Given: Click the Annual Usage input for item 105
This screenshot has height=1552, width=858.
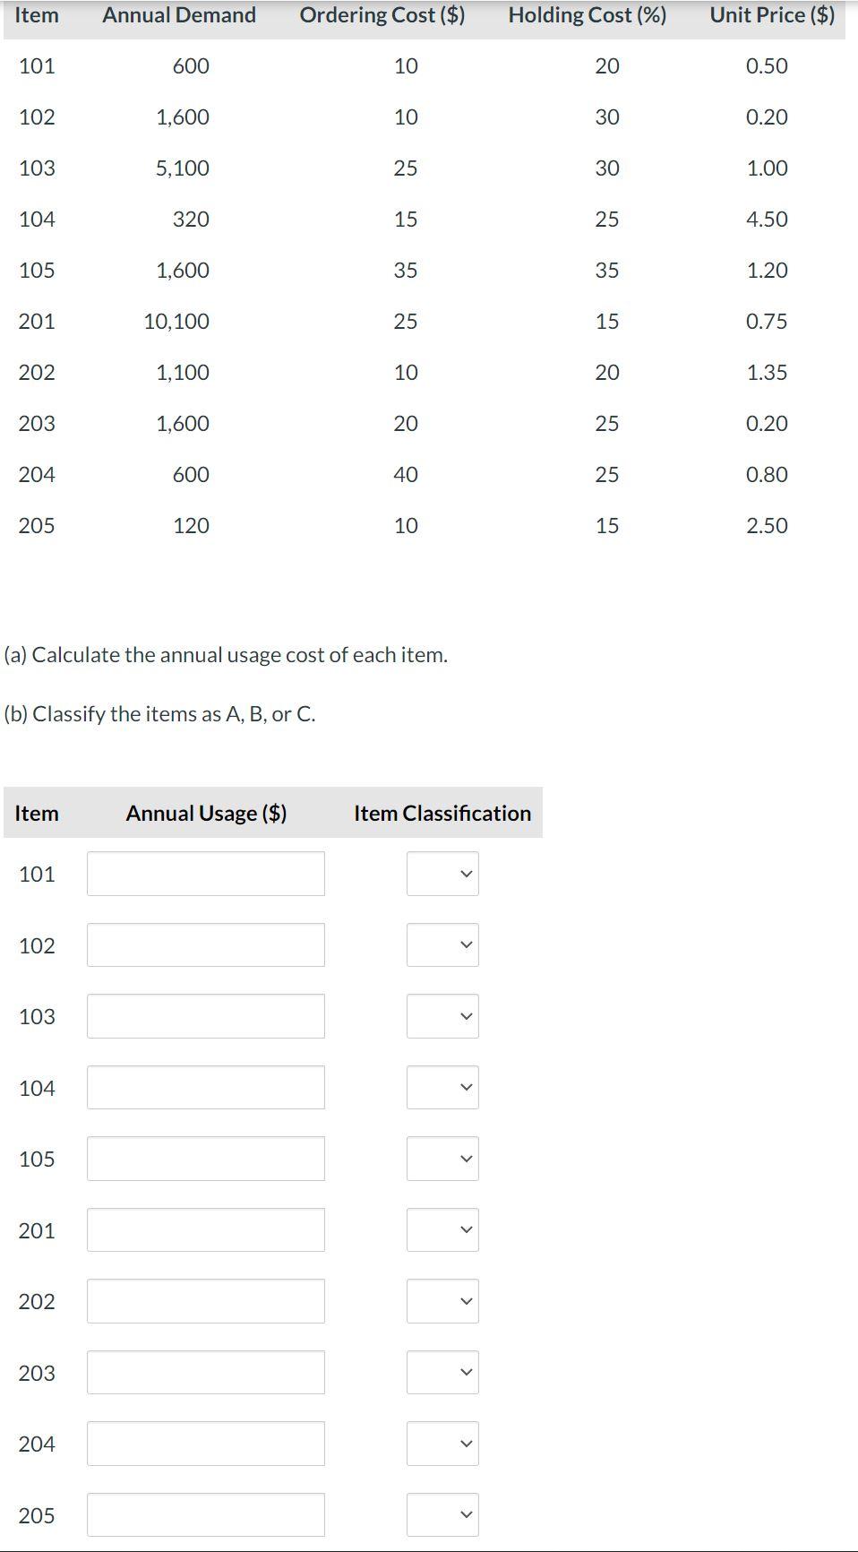Looking at the screenshot, I should click(x=205, y=1158).
